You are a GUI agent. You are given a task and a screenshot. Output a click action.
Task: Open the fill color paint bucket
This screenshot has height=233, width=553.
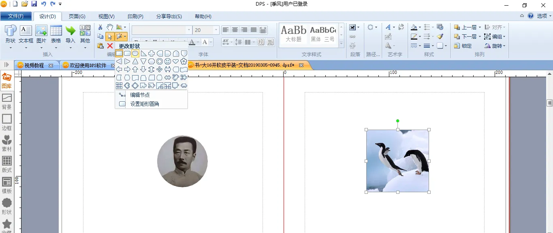(x=414, y=27)
